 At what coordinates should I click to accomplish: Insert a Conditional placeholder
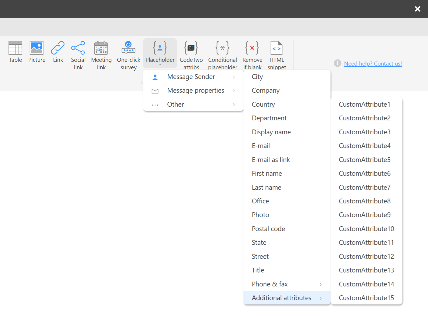[222, 55]
